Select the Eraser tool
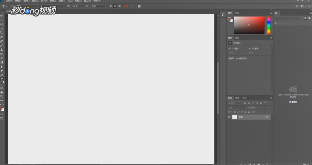Screen dimensions: 312x165 click(x=2, y=58)
